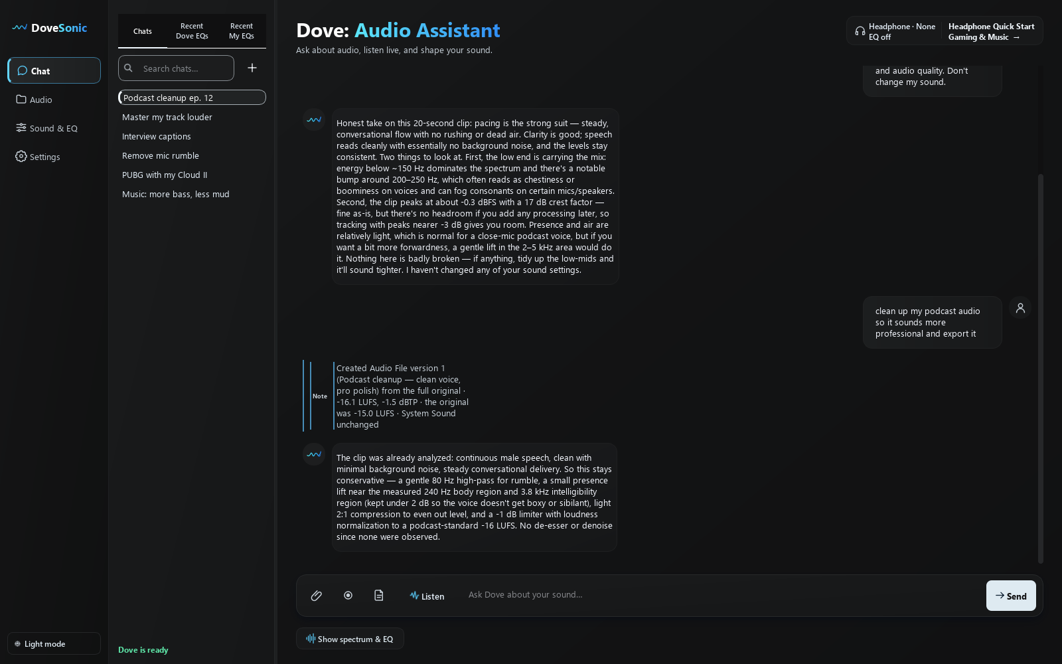Viewport: 1062px width, 664px height.
Task: Start Listen live mode
Action: pos(427,596)
